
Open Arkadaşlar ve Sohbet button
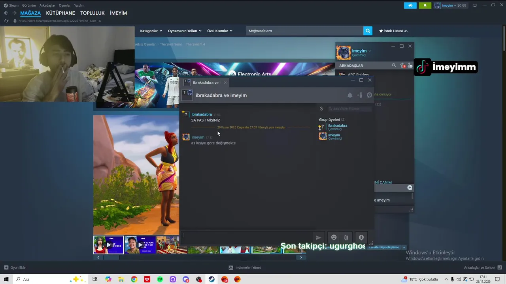(x=483, y=267)
